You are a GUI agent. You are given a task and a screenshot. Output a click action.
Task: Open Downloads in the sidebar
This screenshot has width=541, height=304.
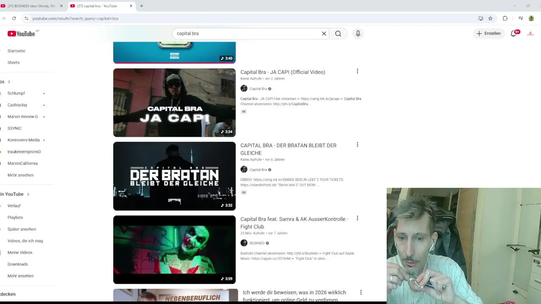coord(18,264)
